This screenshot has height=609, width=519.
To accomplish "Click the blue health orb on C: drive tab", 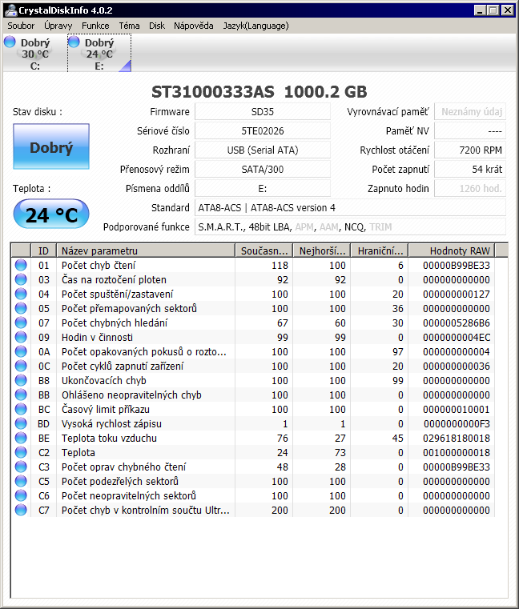I will 10,42.
